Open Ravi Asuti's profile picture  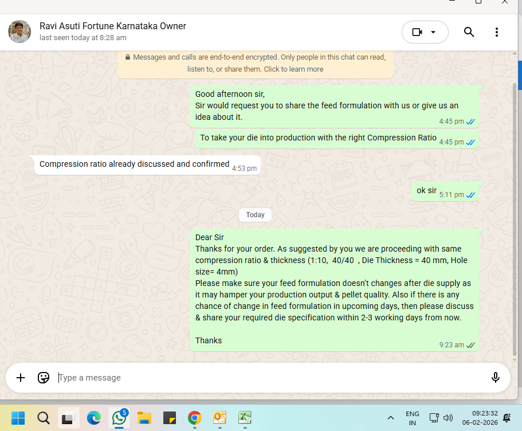tap(19, 32)
